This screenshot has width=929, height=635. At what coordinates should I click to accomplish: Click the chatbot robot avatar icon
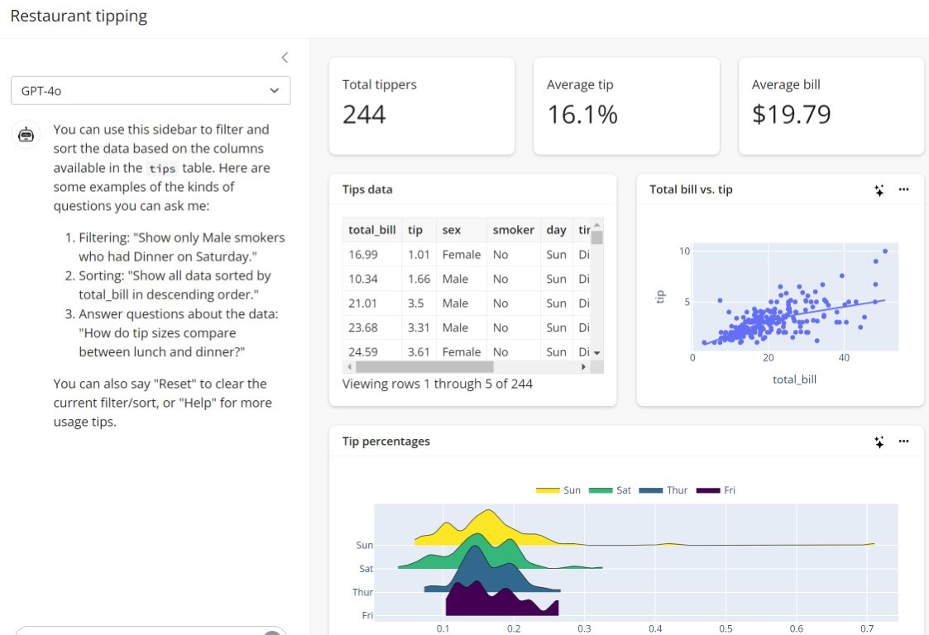point(26,134)
